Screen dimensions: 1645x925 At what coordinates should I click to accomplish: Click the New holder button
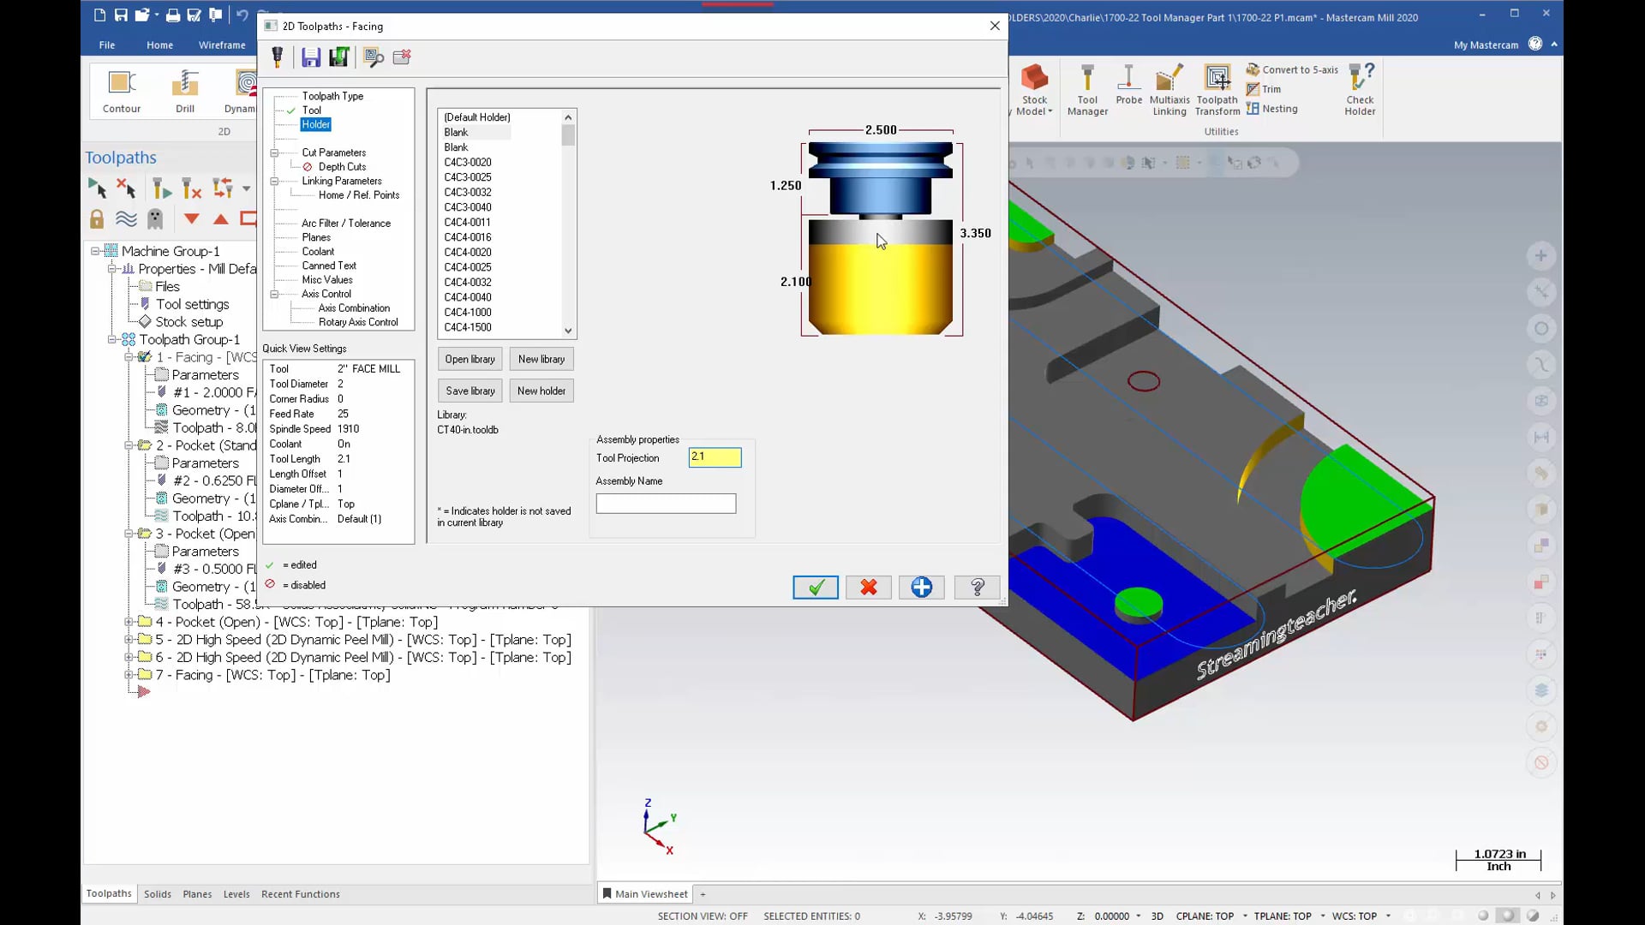(x=543, y=390)
